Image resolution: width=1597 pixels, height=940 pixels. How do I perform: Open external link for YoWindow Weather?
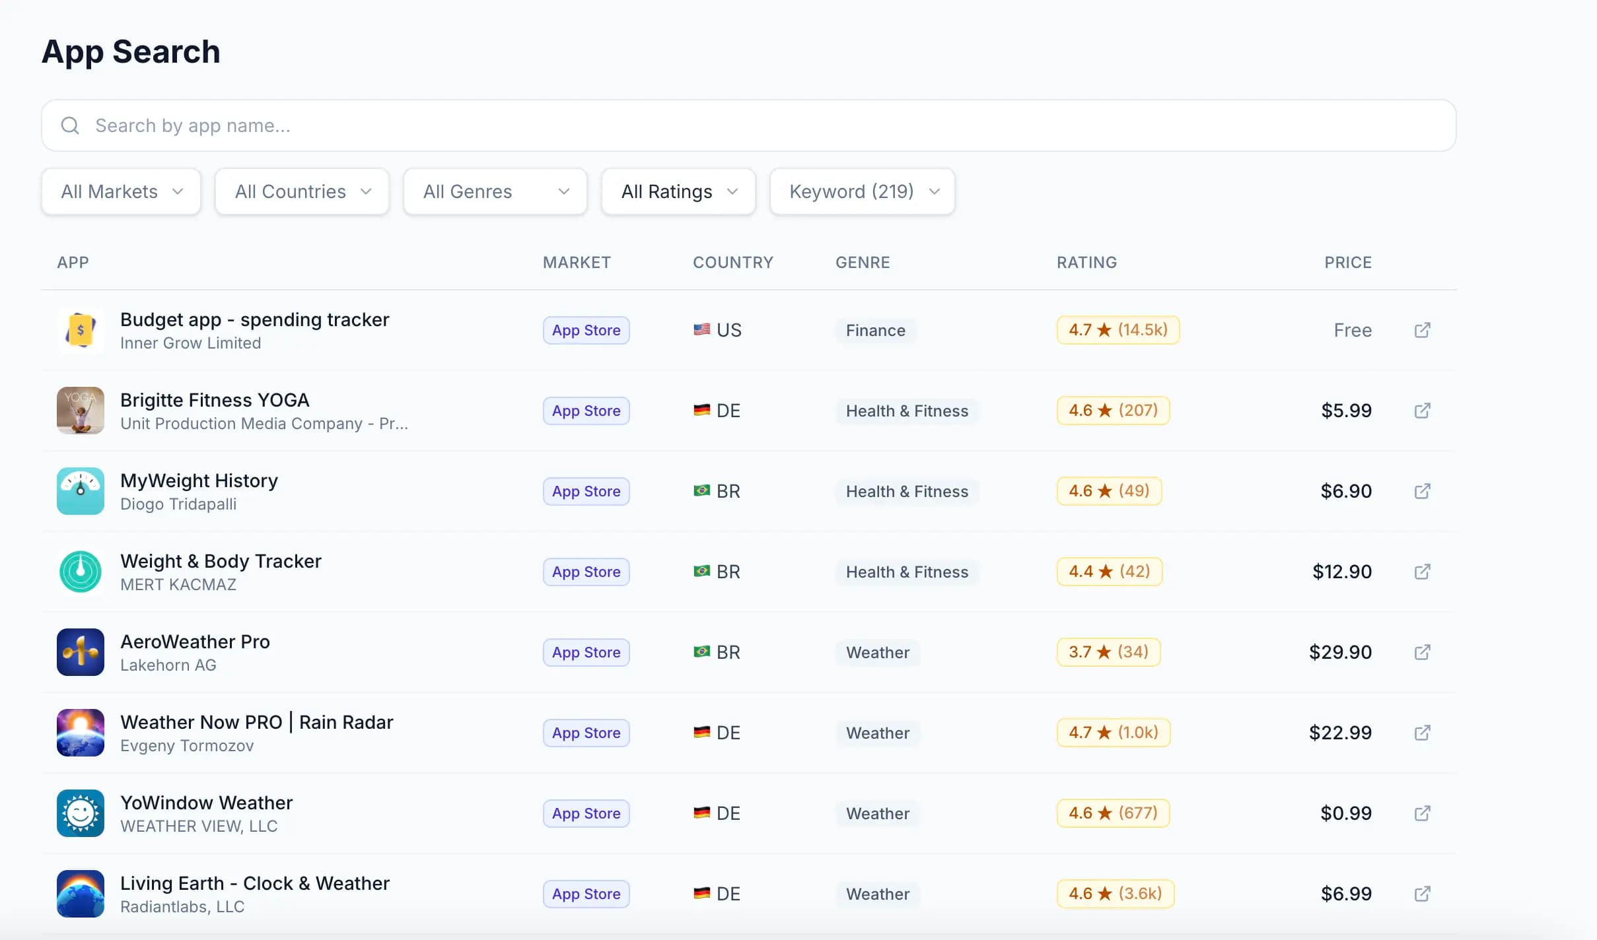[1422, 813]
